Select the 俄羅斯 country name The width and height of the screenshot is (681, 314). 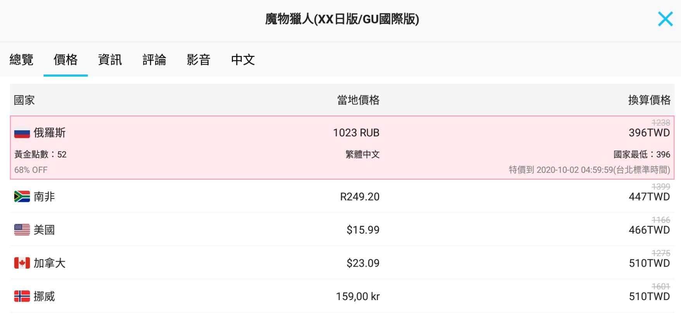[x=50, y=133]
